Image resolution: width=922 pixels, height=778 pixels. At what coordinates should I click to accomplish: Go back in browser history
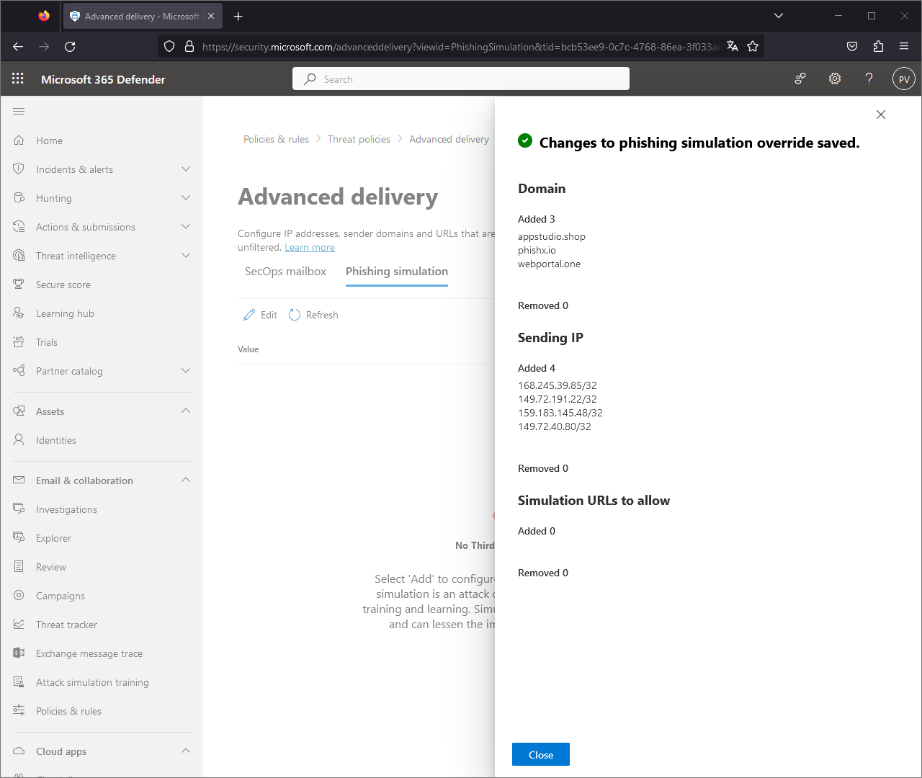click(x=18, y=46)
